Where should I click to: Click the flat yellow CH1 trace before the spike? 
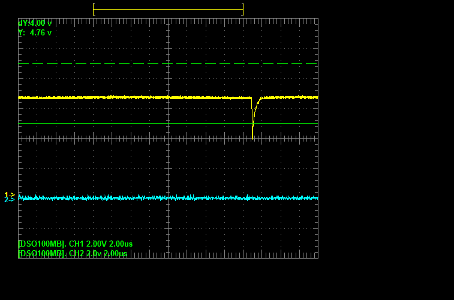120,97
